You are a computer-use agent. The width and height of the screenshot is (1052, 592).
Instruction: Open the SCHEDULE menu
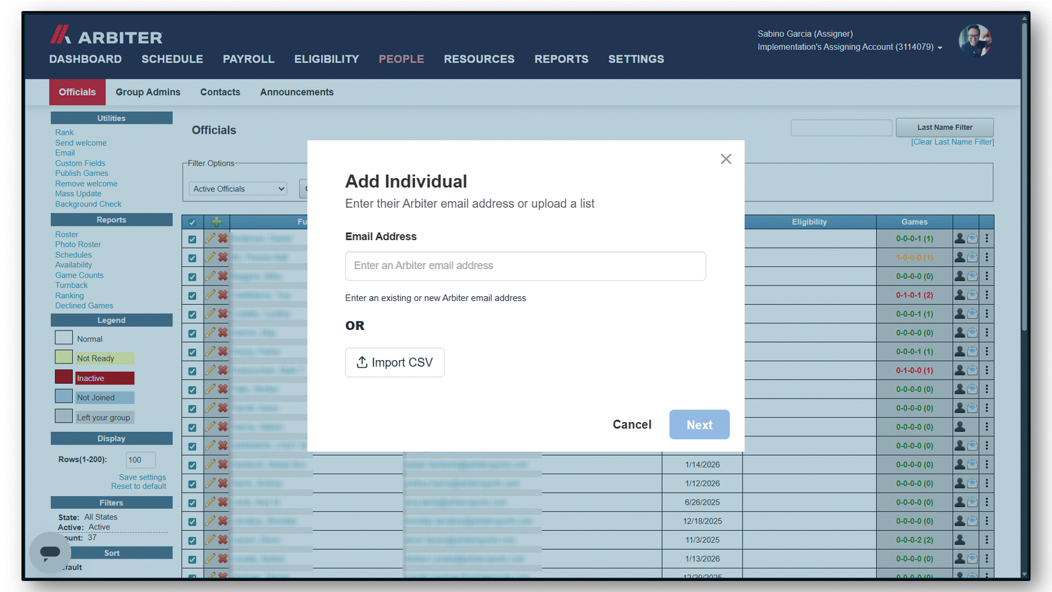pyautogui.click(x=172, y=59)
